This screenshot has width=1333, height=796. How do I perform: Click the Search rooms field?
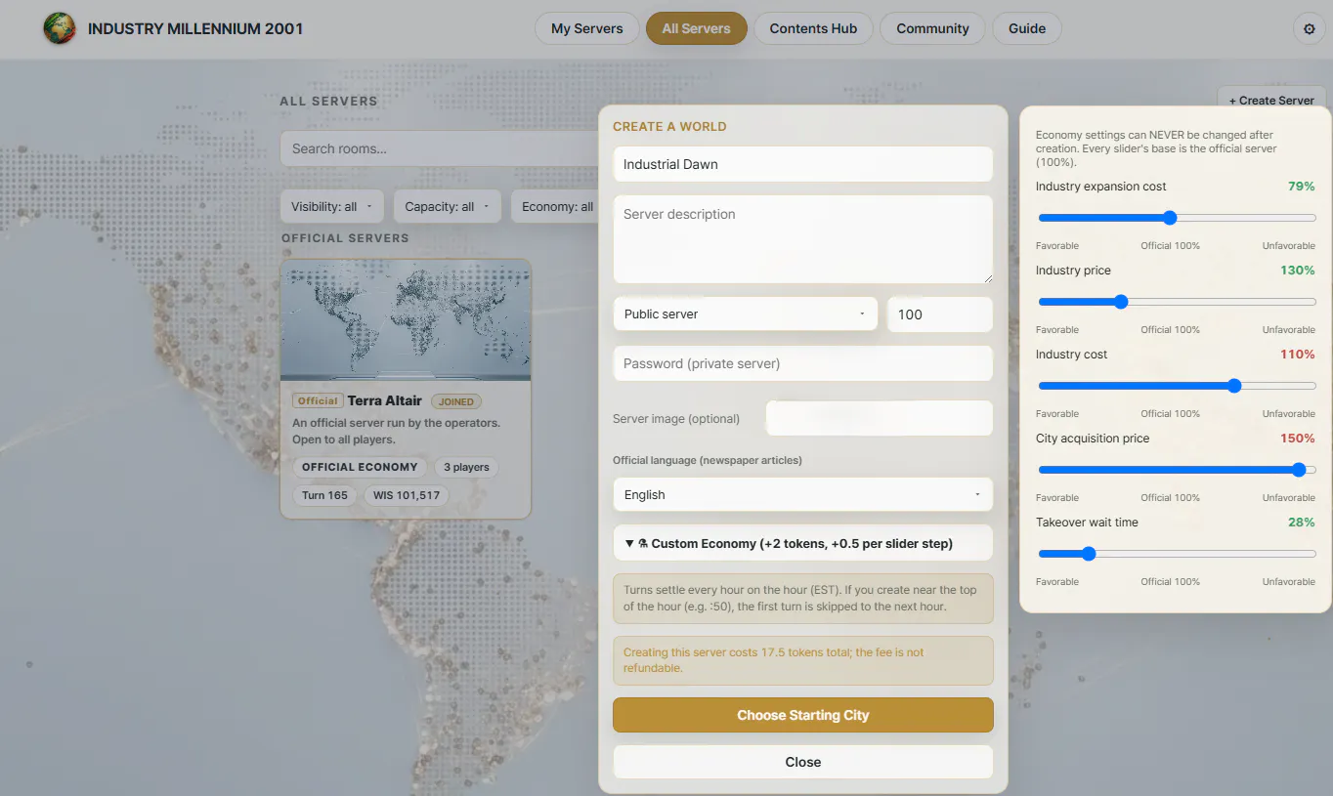coord(440,148)
